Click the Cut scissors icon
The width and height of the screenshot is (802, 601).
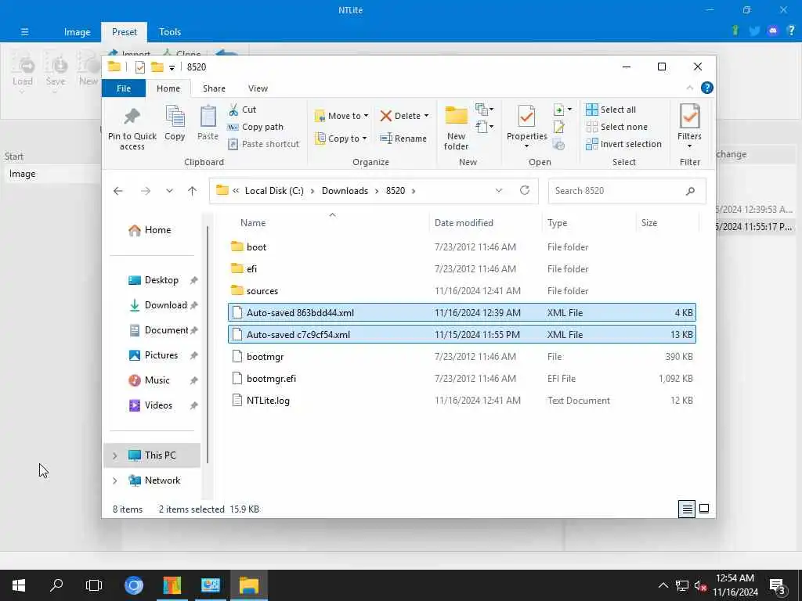coord(233,110)
